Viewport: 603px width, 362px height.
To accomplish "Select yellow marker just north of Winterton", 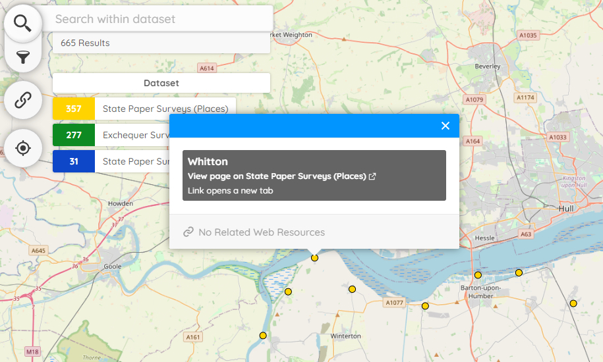I will 352,289.
